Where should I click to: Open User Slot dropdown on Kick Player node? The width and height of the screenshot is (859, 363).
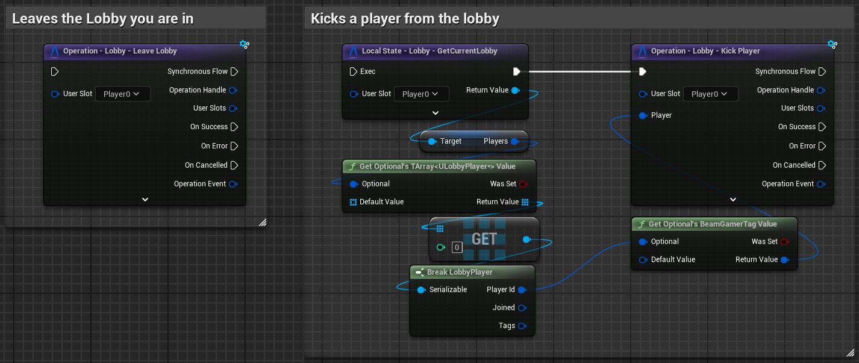coord(710,94)
